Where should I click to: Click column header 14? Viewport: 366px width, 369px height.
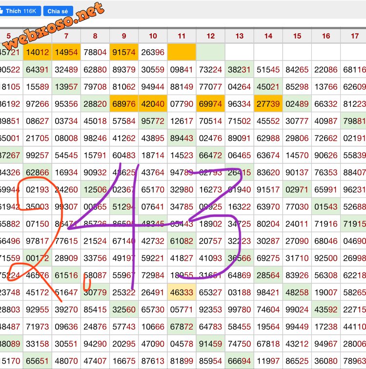[x=268, y=36]
